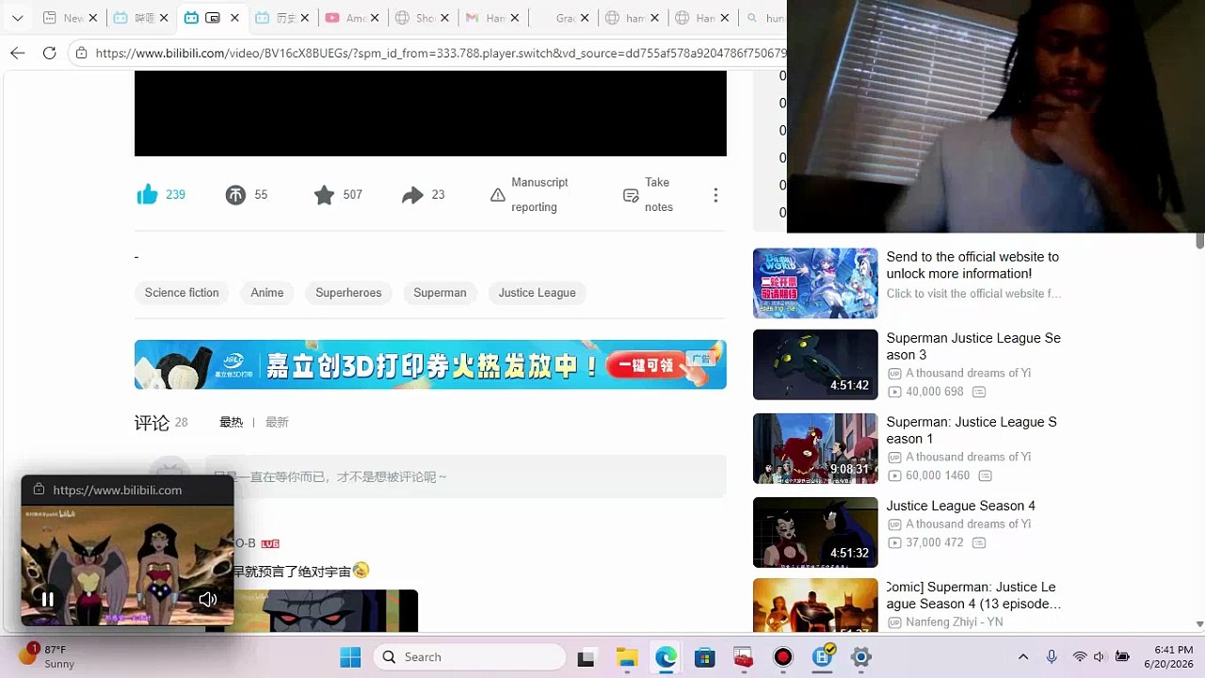Show hidden system tray icons

point(1023,657)
